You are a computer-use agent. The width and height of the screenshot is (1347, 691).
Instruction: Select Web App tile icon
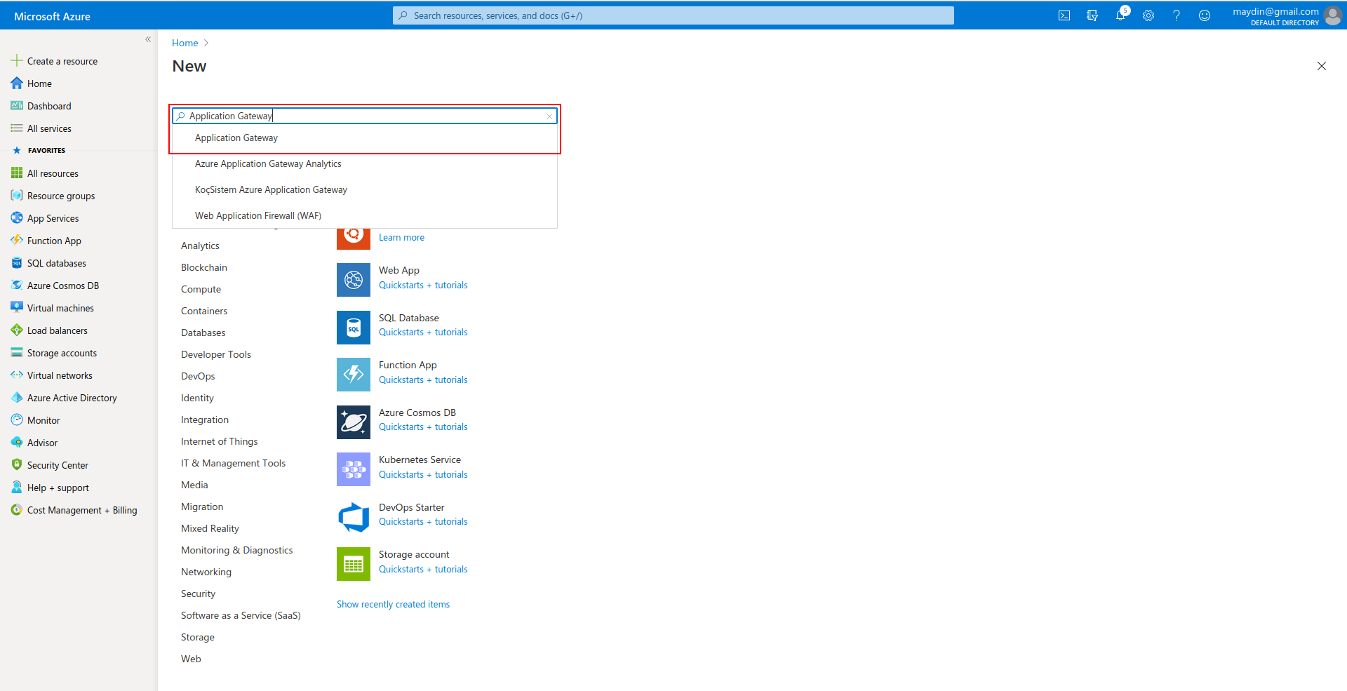[x=354, y=280]
